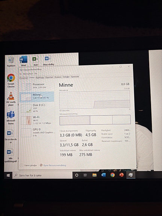Open the Windows Start button

pos(8,175)
